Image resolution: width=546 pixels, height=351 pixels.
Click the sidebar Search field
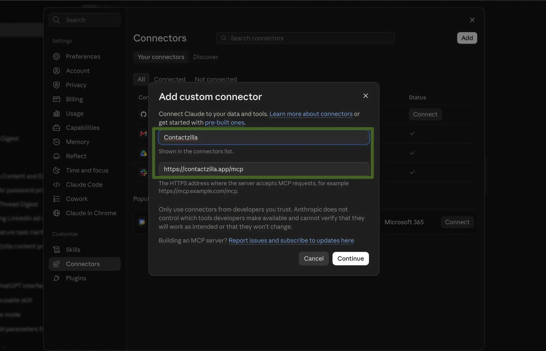tap(85, 20)
